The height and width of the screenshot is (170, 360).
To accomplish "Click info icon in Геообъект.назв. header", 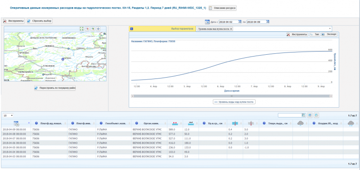I will click(101, 123).
